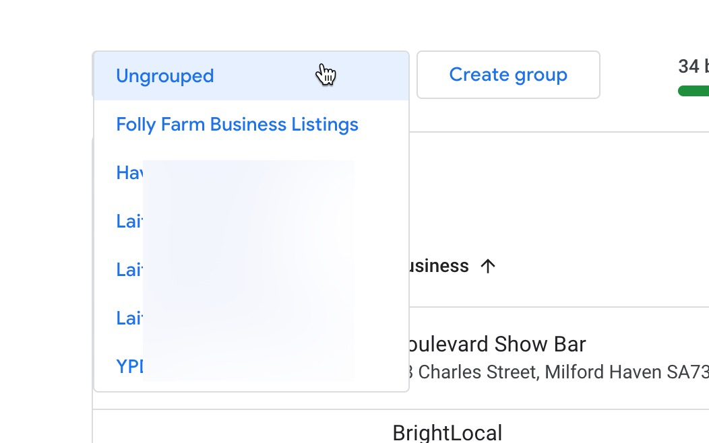This screenshot has width=709, height=443.
Task: Pick the second group starting with Lai
Action: 128,270
